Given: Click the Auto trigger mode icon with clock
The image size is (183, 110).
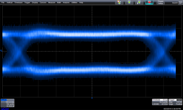Looking at the screenshot, I should 119,2.
